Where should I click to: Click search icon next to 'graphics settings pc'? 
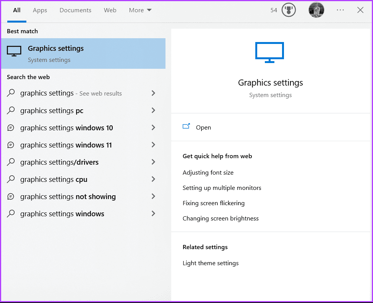[x=11, y=110]
